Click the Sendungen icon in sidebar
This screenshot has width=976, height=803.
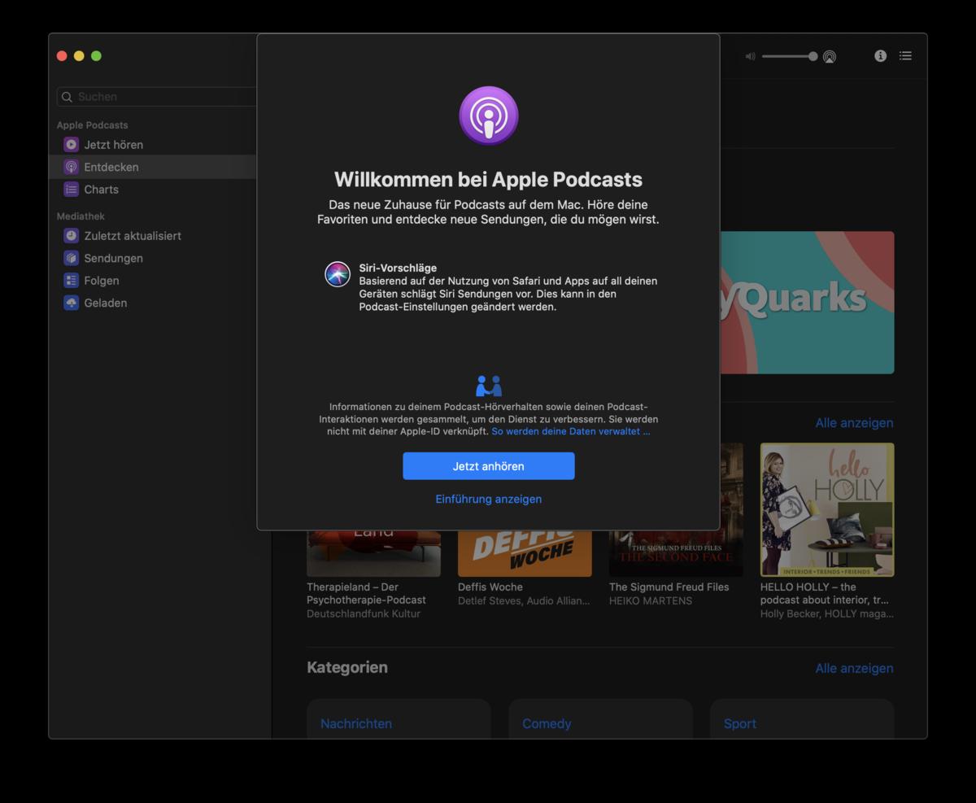(72, 258)
